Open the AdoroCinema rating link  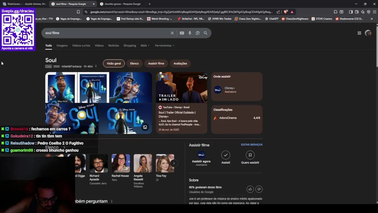coord(237,118)
